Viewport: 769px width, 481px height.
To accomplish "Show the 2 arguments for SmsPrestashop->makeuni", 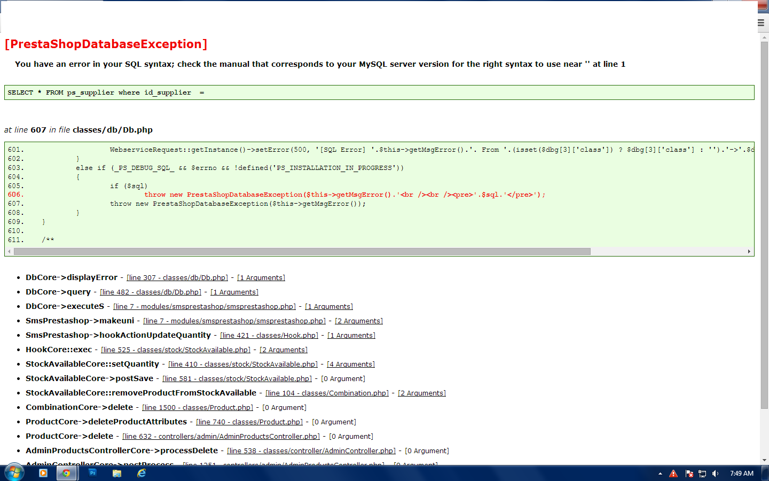I will click(359, 321).
